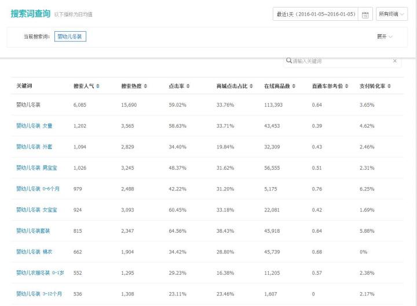The height and width of the screenshot is (306, 417).
Task: Sort by 直通车参考价 column arrows
Action: tap(346, 86)
